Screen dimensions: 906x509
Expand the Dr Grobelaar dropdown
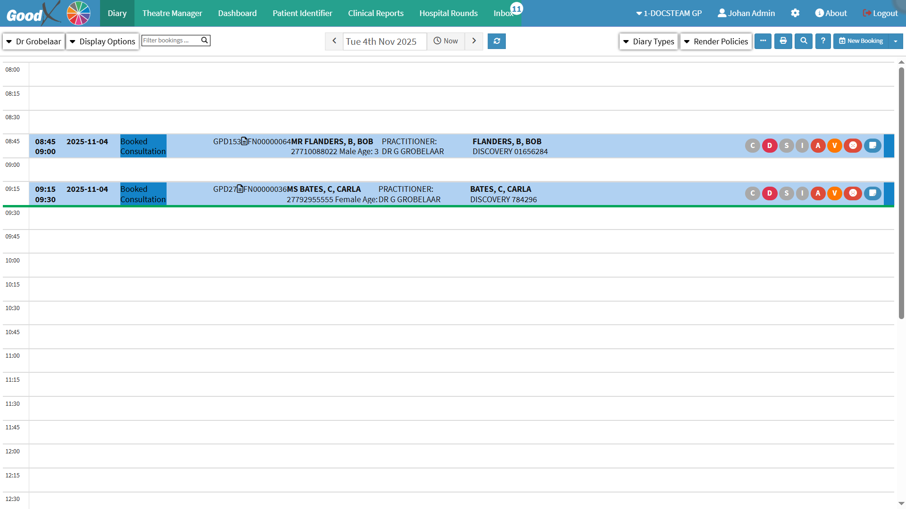(x=34, y=41)
